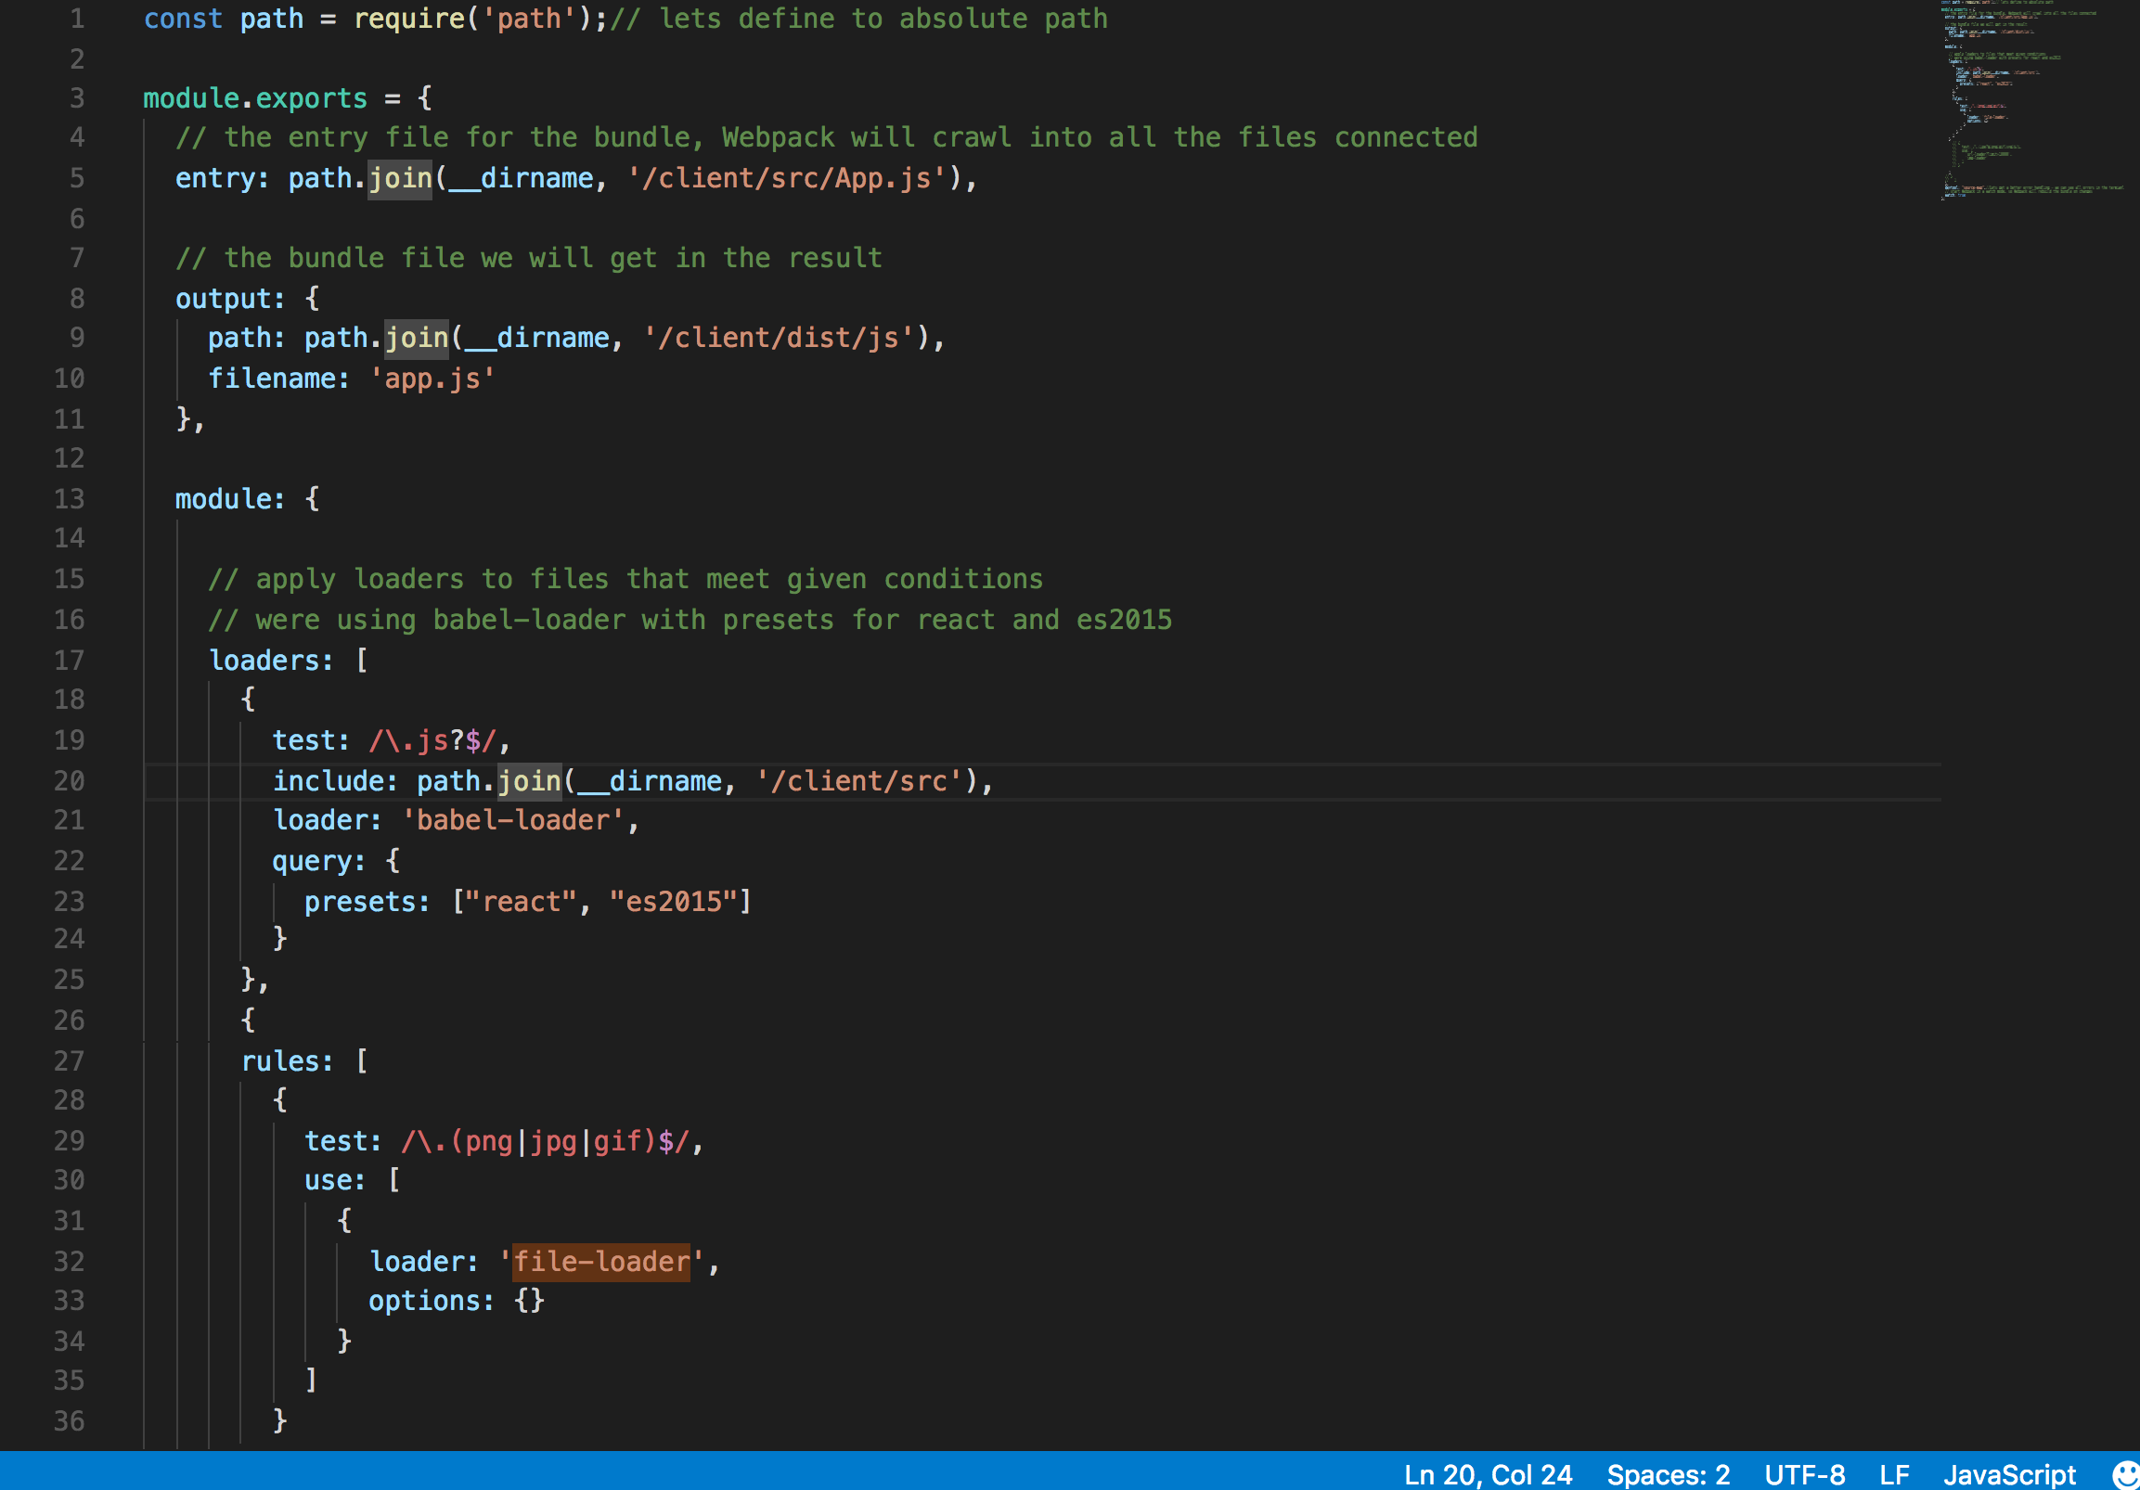Click the regex /\.js?$/ on line 19
Image resolution: width=2140 pixels, height=1490 pixels.
432,740
